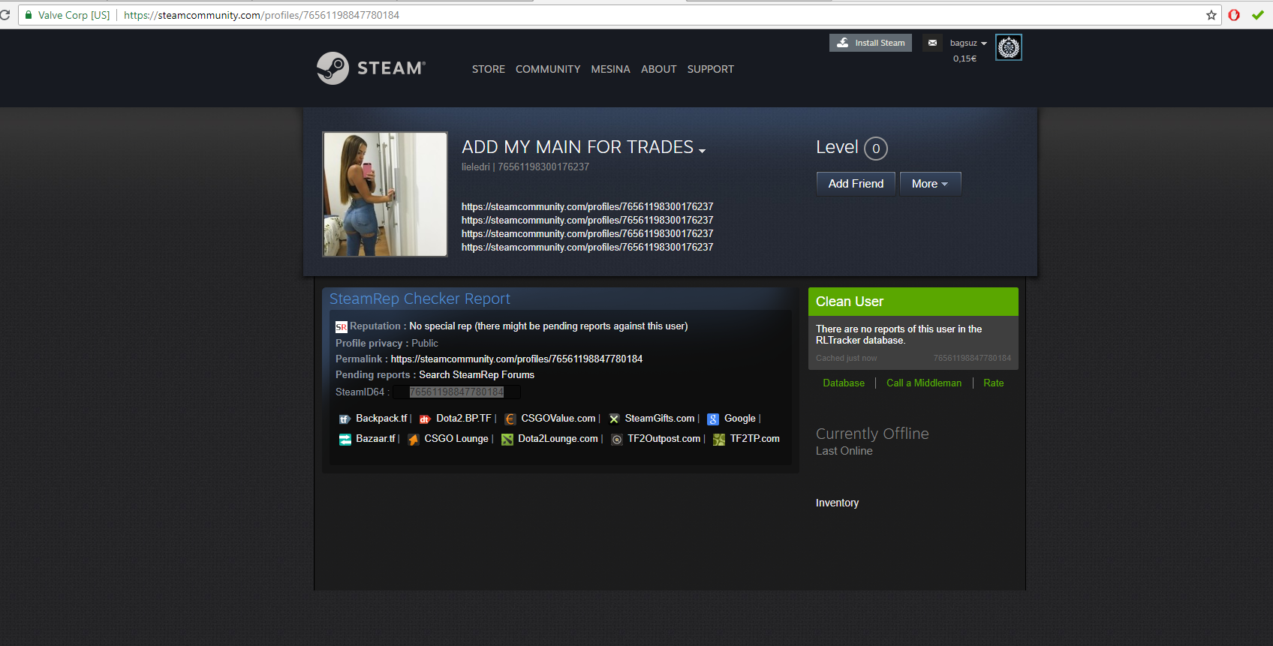The width and height of the screenshot is (1273, 646).
Task: Open the Bazaar.tf link
Action: click(375, 439)
